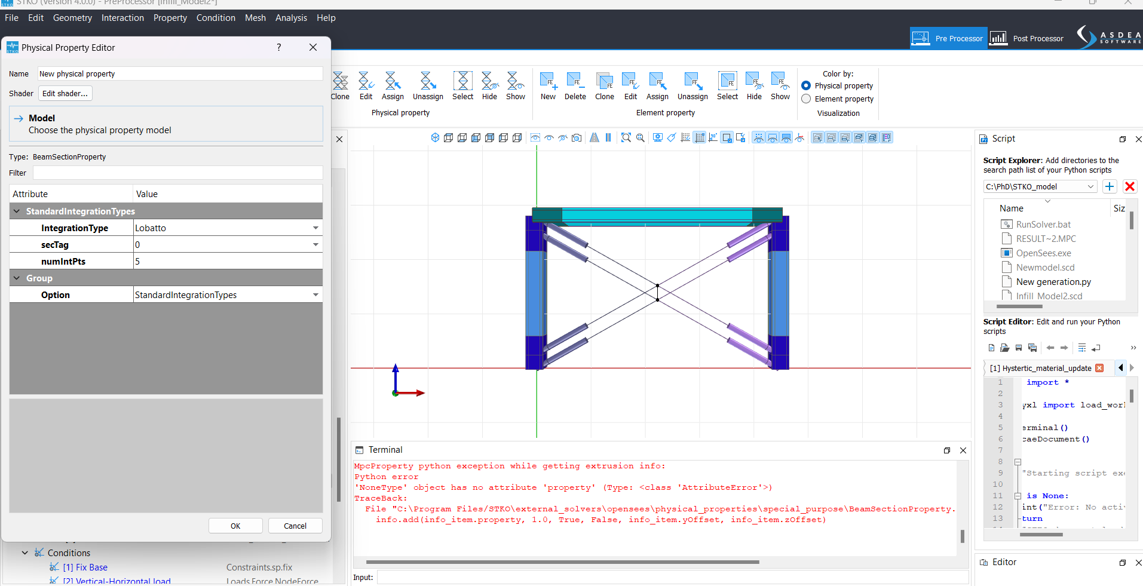
Task: Select the isometric cube view icon
Action: [x=435, y=137]
